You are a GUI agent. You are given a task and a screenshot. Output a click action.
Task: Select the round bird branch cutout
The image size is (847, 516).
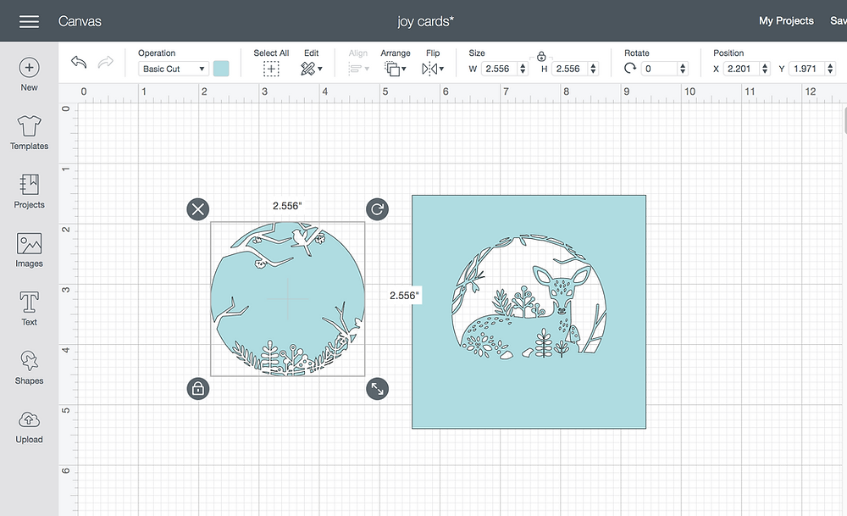[x=287, y=298]
